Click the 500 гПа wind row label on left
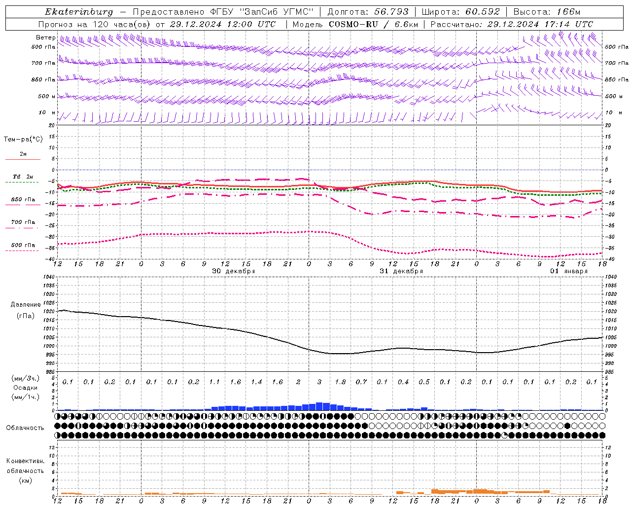 43,47
